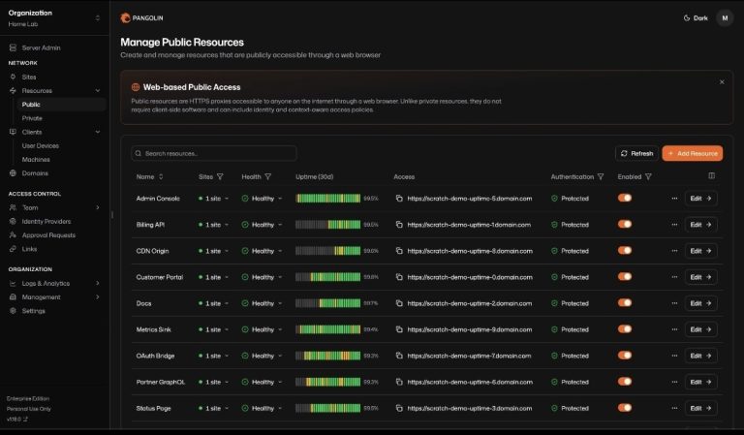Image resolution: width=744 pixels, height=435 pixels.
Task: Disable the CDN Origin resource
Action: pyautogui.click(x=625, y=251)
